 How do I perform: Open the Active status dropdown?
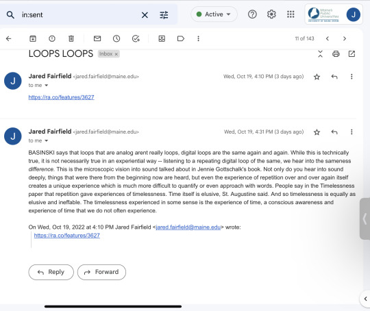tap(214, 14)
